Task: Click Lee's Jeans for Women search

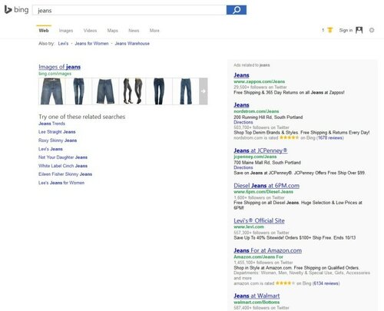Action: pos(61,183)
